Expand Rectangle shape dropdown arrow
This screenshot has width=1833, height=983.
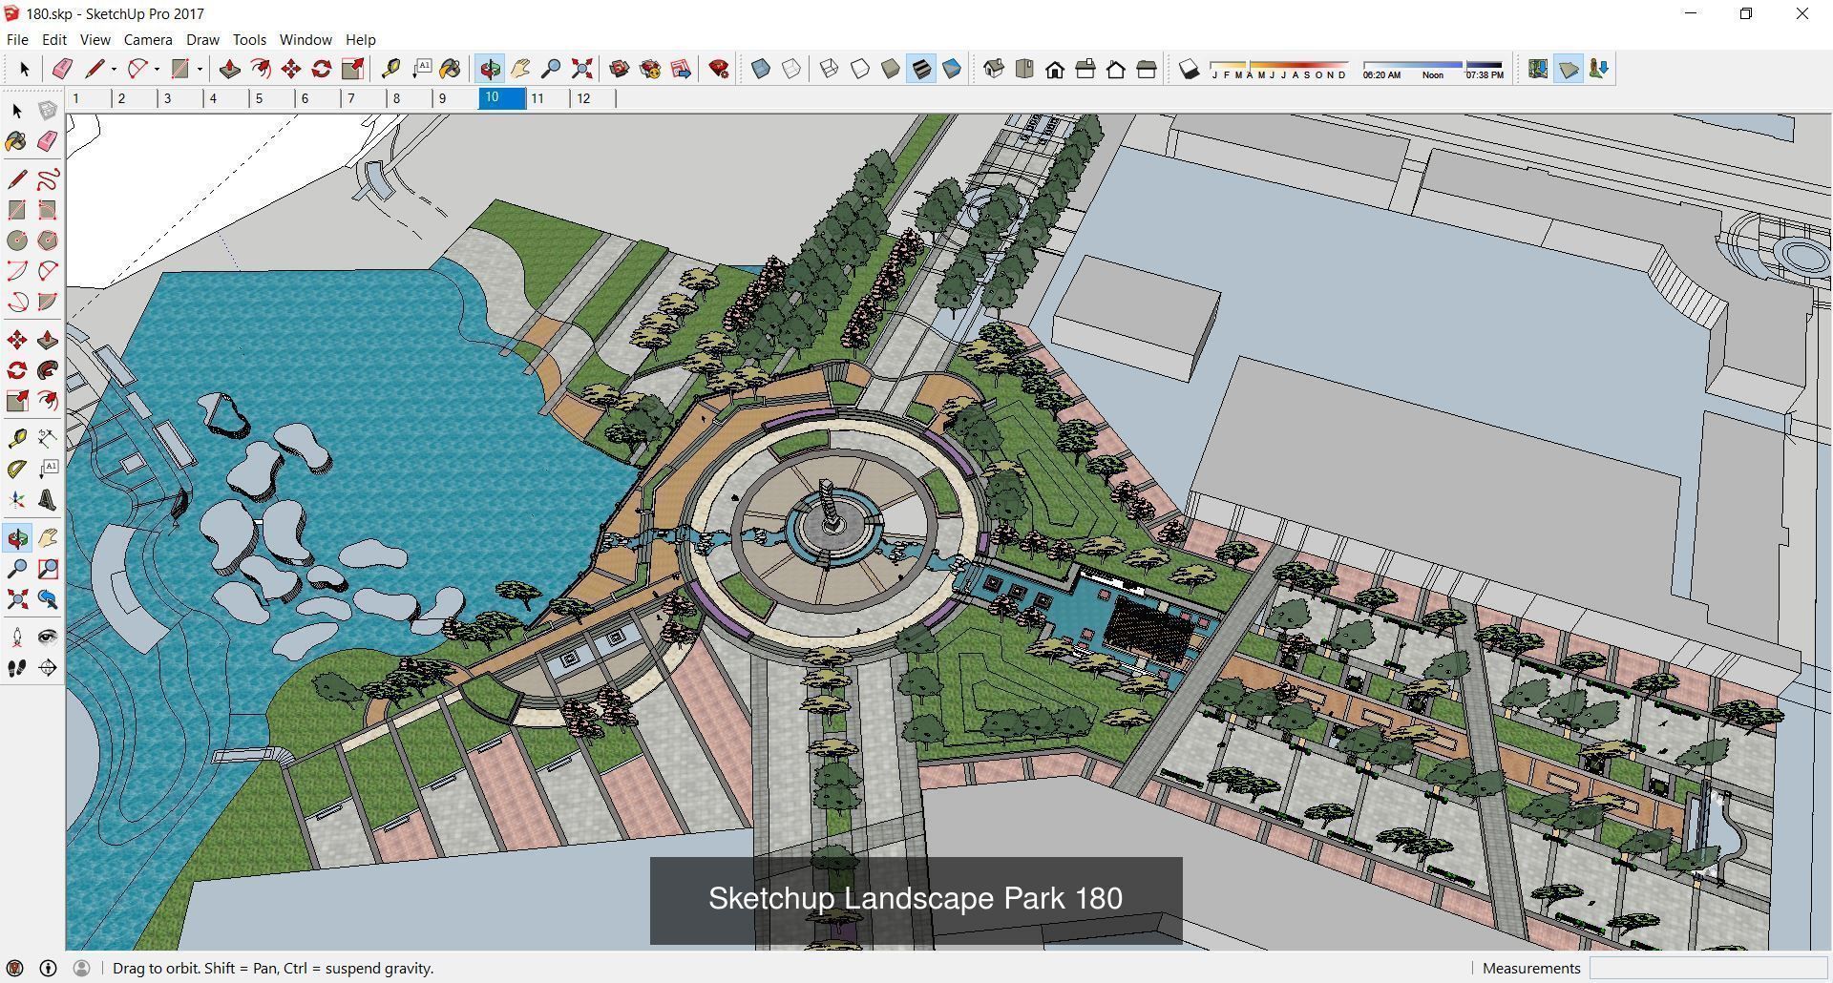point(200,69)
